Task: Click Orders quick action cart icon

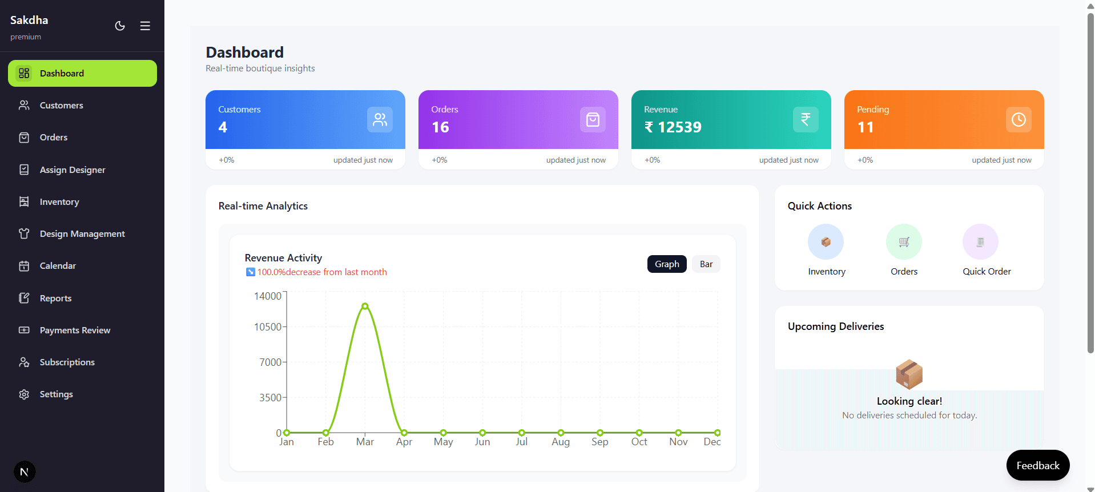Action: (x=904, y=242)
